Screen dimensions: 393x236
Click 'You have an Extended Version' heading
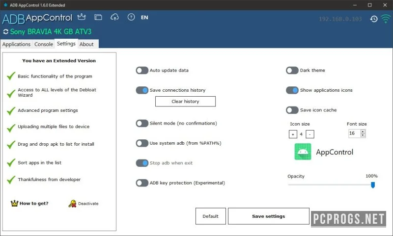coord(59,60)
